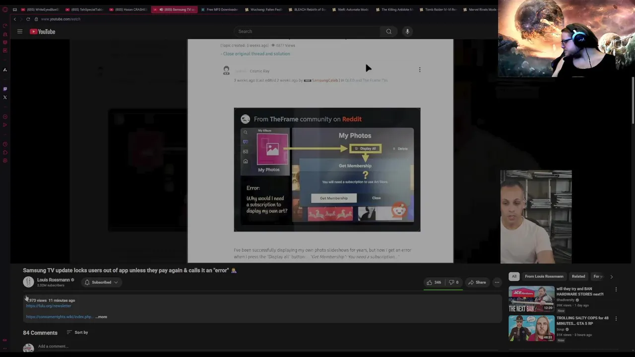Select the 'All' filter chip
The width and height of the screenshot is (635, 357).
(x=514, y=277)
